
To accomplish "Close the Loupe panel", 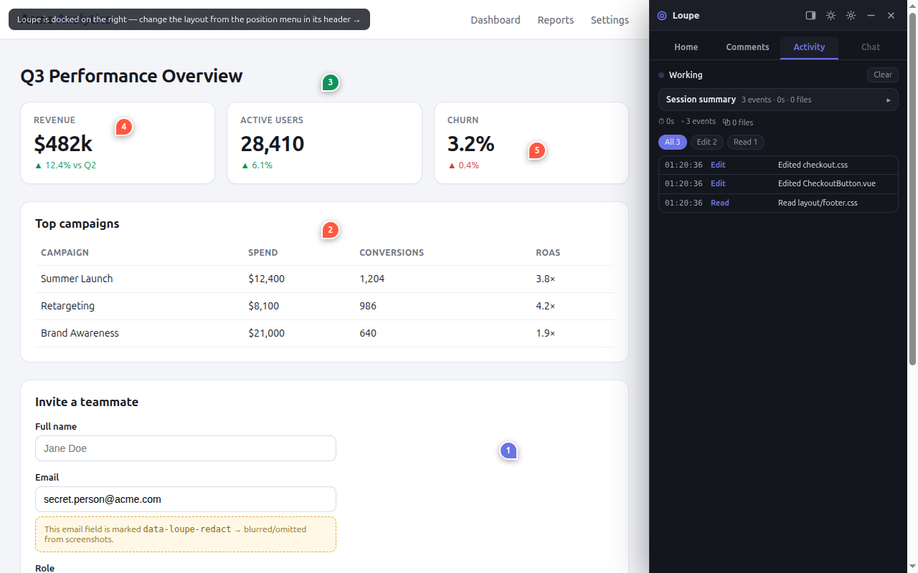I will click(x=891, y=15).
